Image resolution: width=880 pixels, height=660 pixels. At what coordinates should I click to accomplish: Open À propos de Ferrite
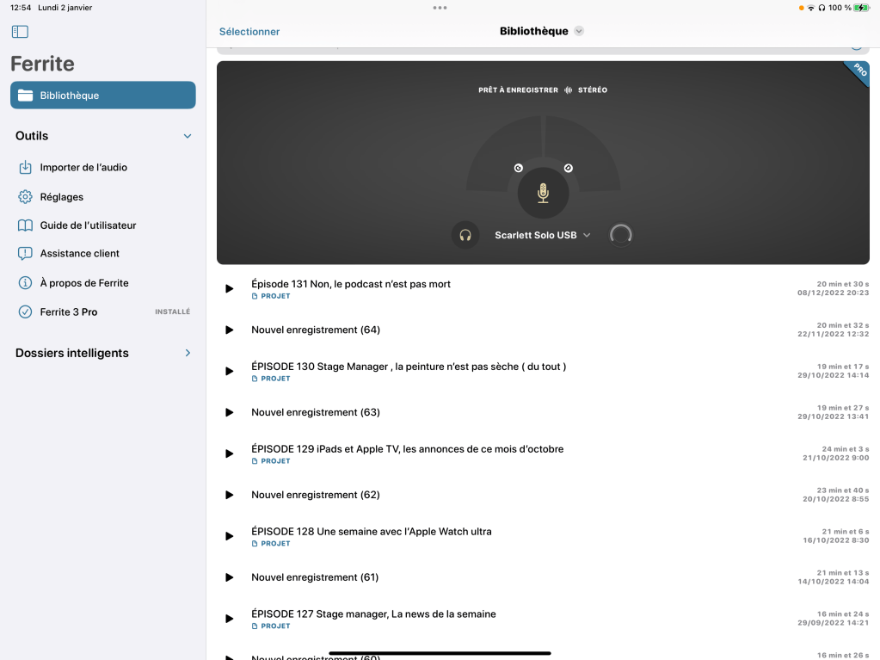pos(83,283)
